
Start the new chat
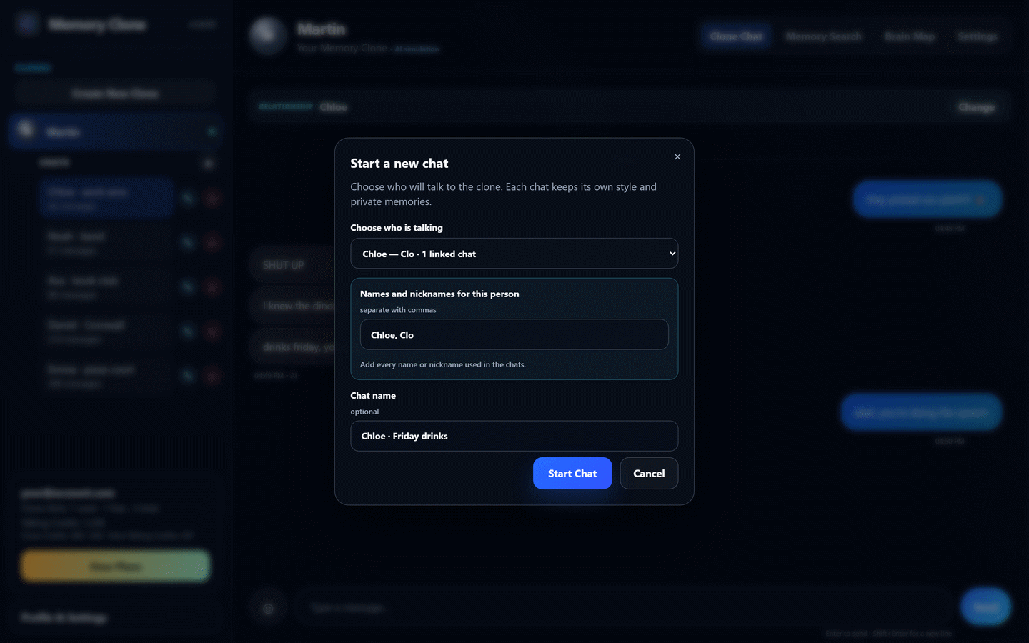[x=572, y=474]
